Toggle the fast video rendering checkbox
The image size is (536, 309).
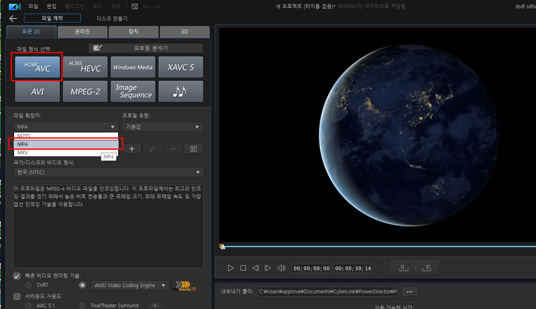pos(17,276)
